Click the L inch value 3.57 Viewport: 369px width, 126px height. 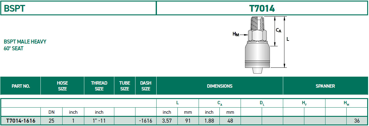coord(167,121)
